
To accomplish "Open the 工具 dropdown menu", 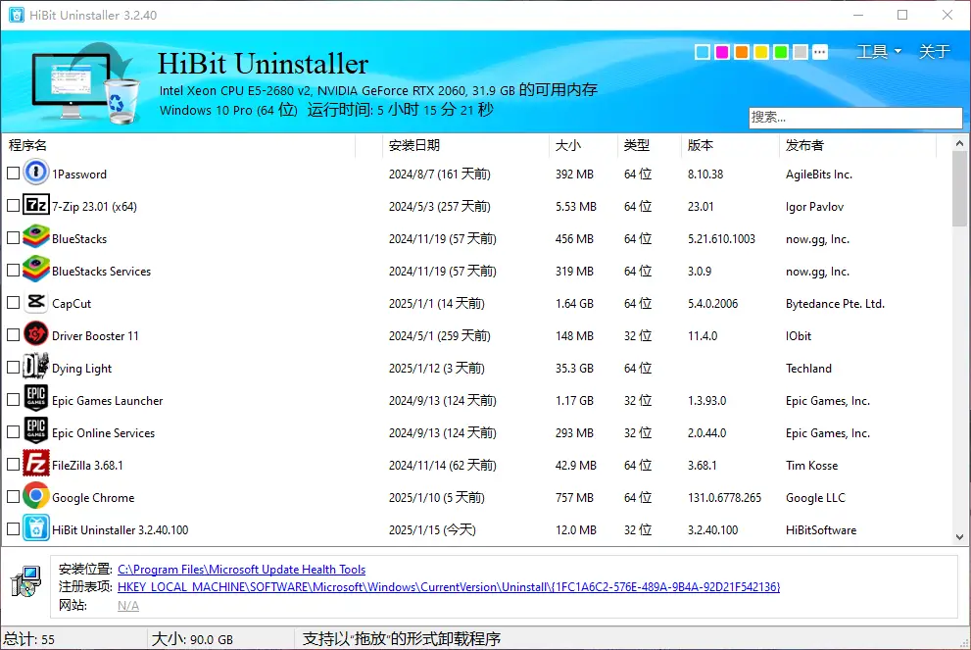I will click(878, 52).
